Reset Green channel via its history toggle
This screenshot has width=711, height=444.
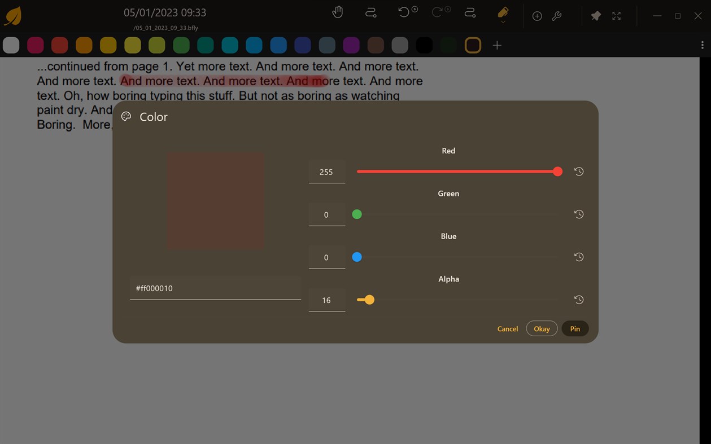(x=578, y=214)
